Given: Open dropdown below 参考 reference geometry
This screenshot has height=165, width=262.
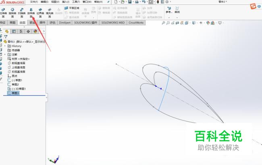Looking at the screenshot, I should pos(169,17).
